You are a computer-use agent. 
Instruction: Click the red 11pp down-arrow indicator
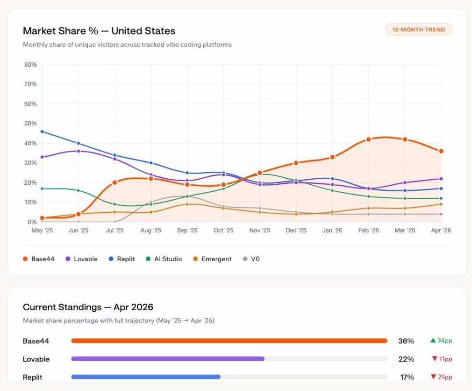click(442, 359)
